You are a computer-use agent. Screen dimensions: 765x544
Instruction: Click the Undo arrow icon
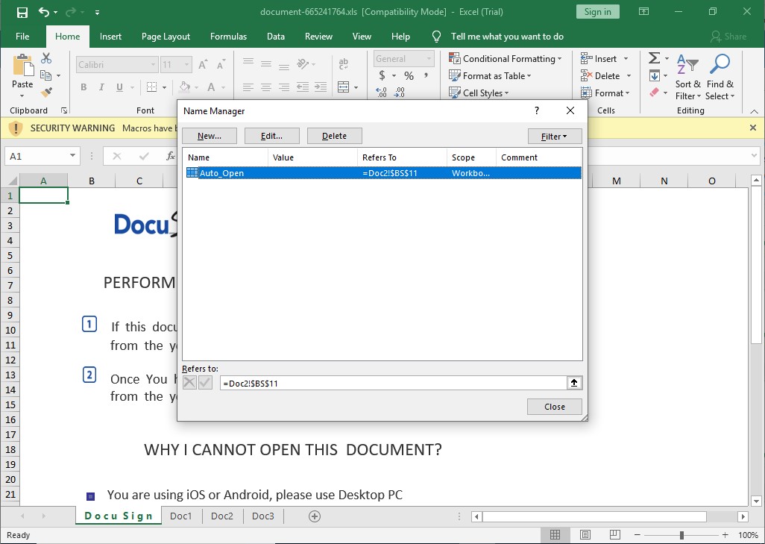coord(43,12)
